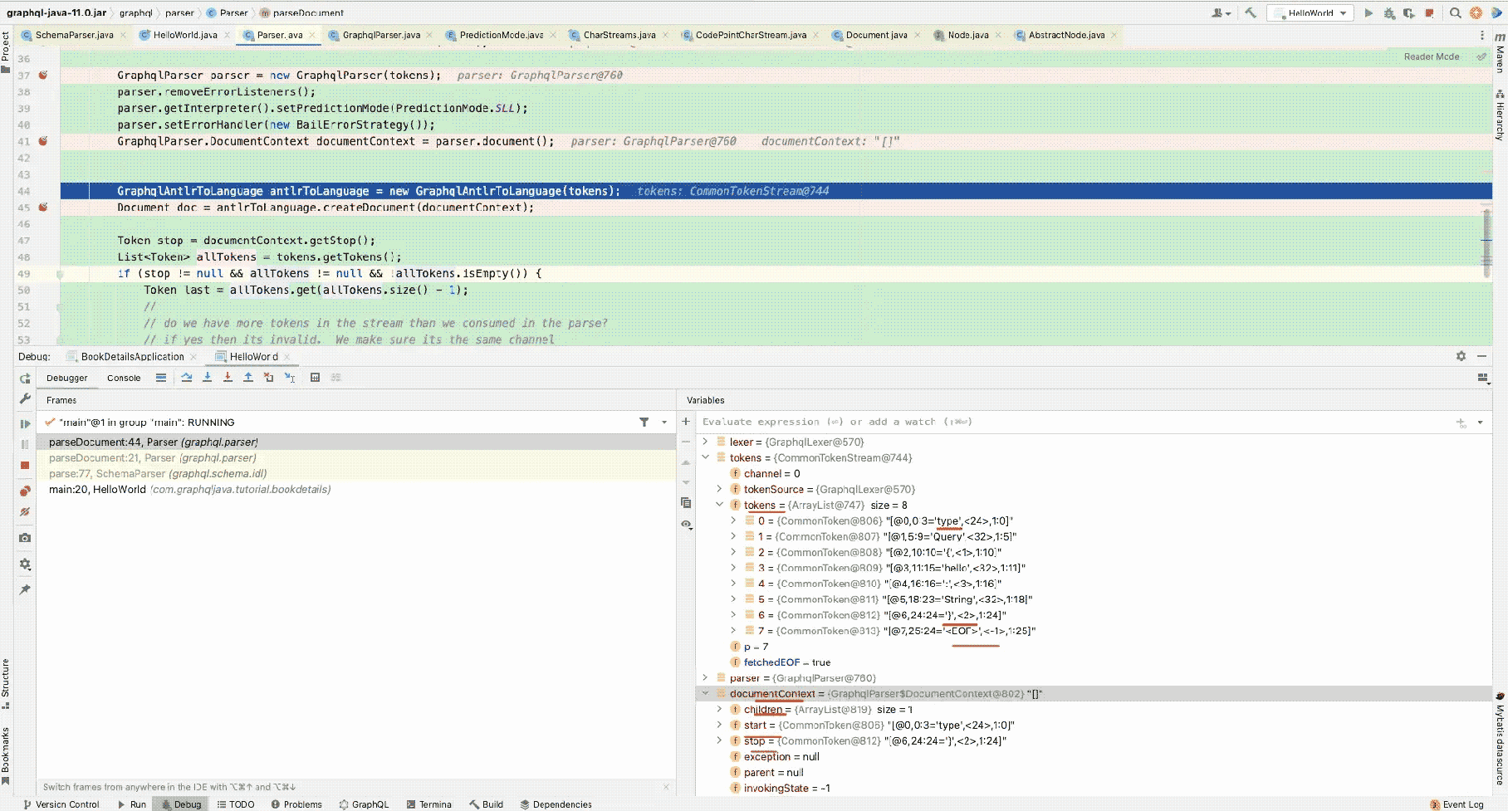Toggle breakpoint on line 37

coord(43,76)
